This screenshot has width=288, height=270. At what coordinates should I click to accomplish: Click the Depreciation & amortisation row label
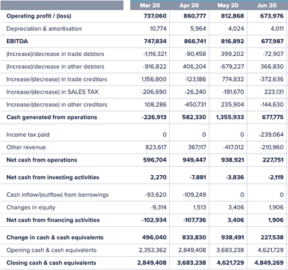tap(44, 29)
